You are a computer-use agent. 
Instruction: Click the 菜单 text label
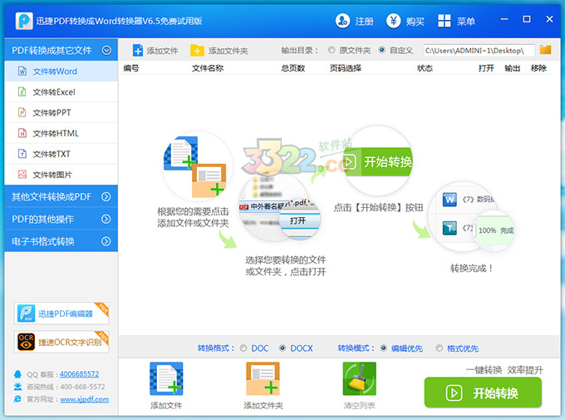(466, 22)
